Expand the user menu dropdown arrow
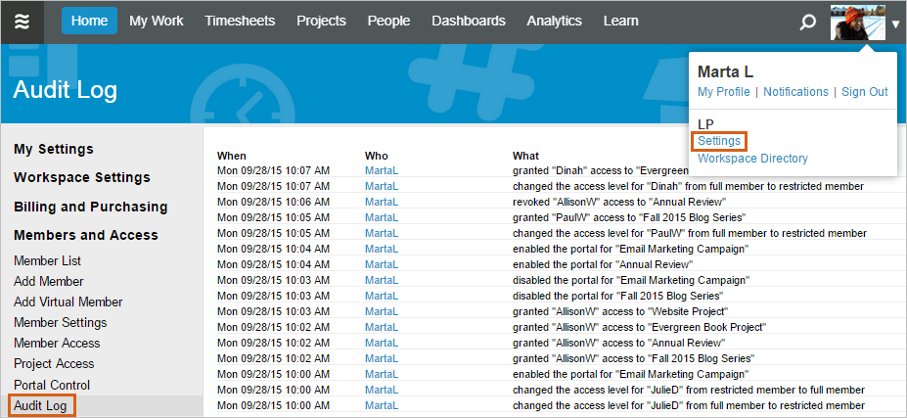Viewport: 907px width, 418px height. click(895, 23)
